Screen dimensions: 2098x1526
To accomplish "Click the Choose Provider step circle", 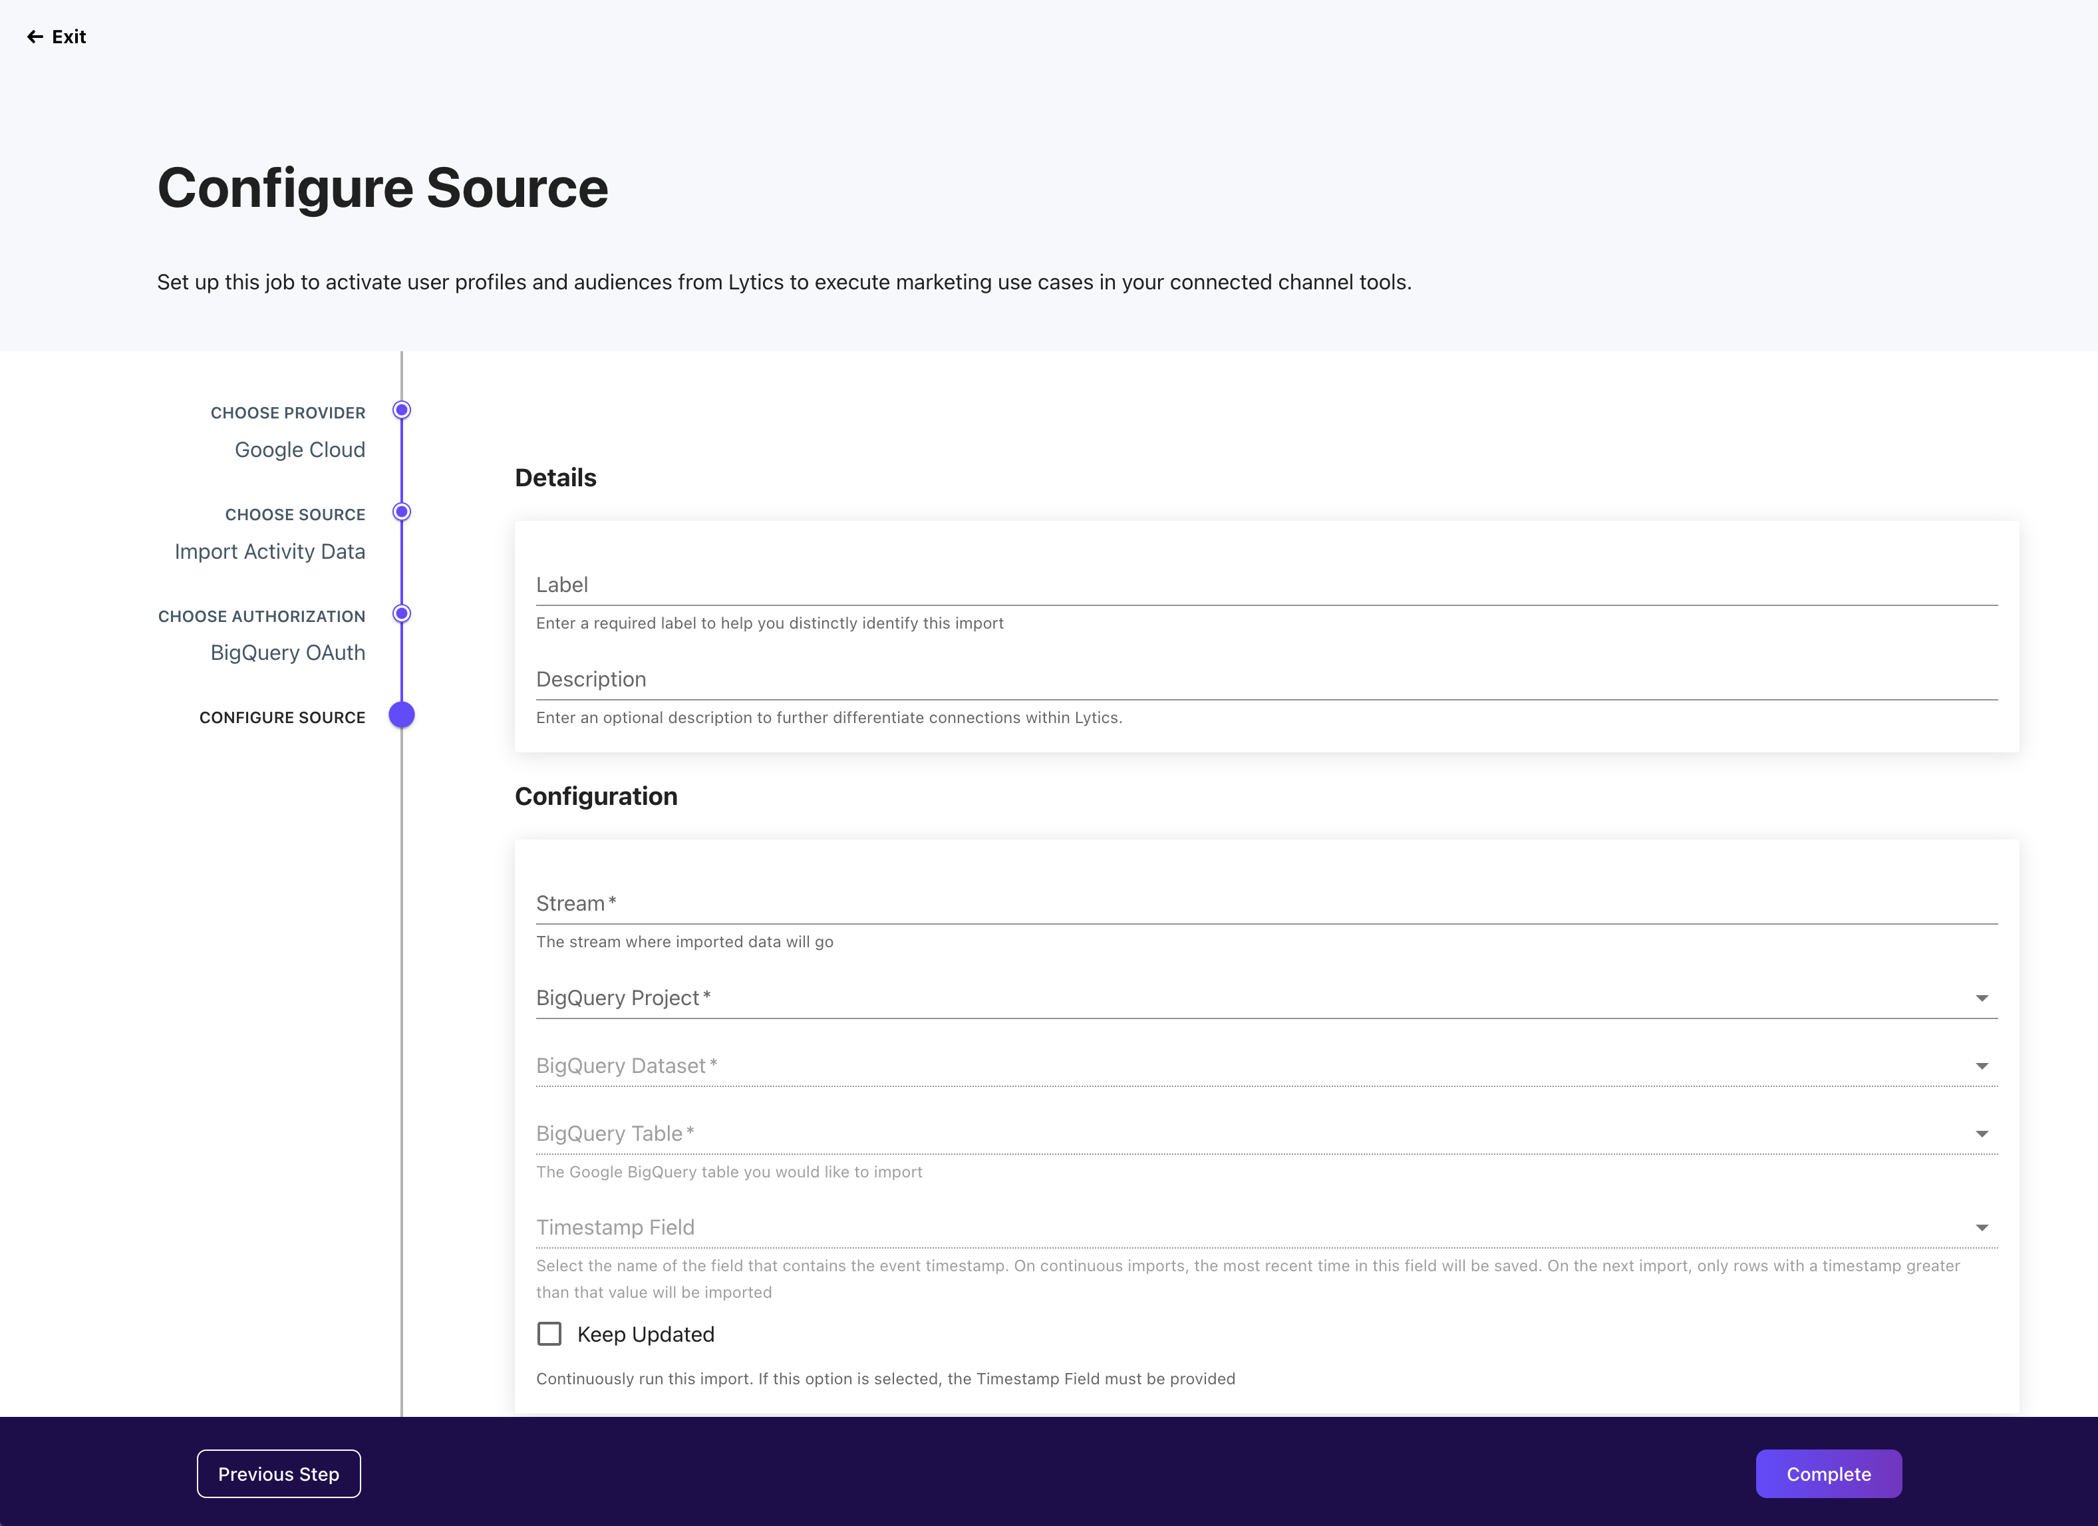I will point(402,410).
